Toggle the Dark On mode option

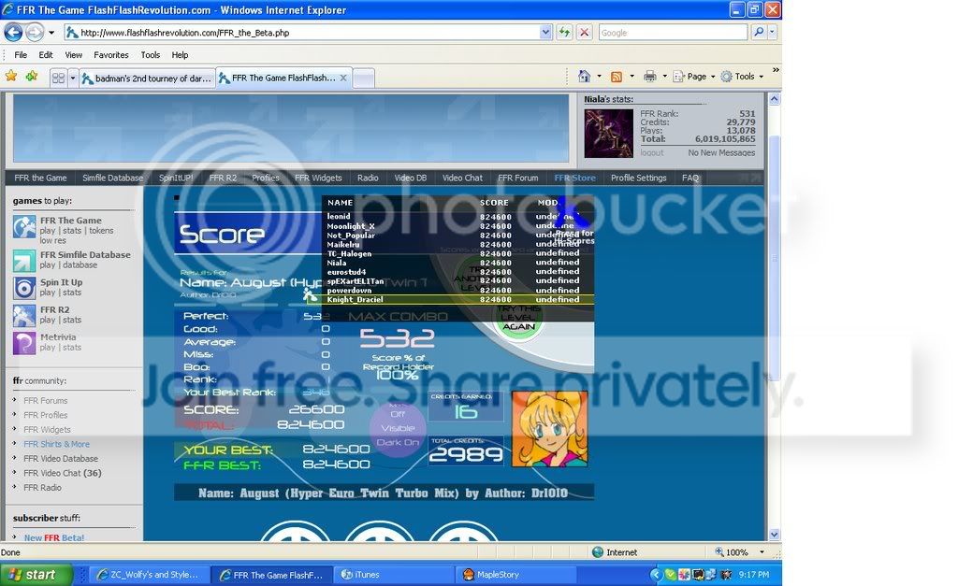(x=397, y=443)
